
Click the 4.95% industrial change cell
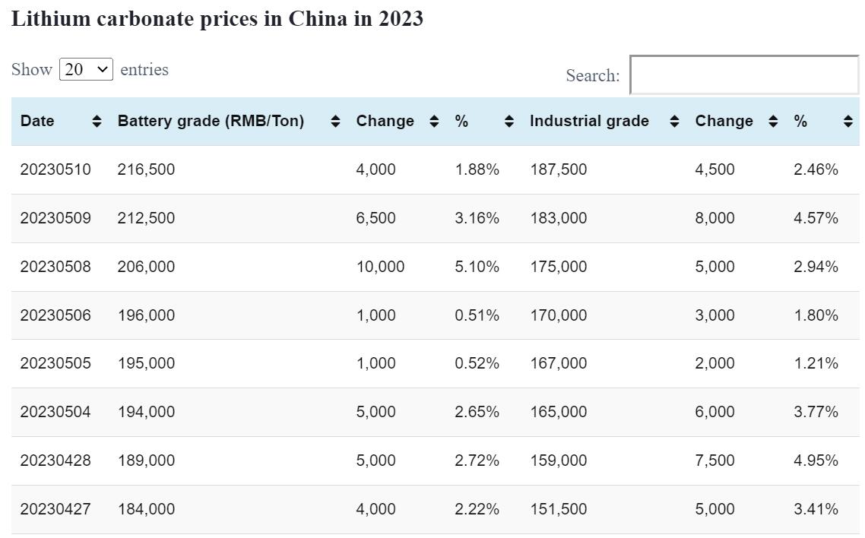(816, 460)
